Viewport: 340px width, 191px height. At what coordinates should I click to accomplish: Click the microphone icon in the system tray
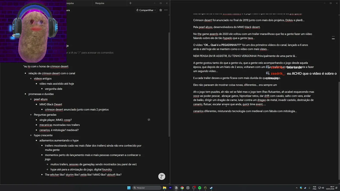[309, 188]
